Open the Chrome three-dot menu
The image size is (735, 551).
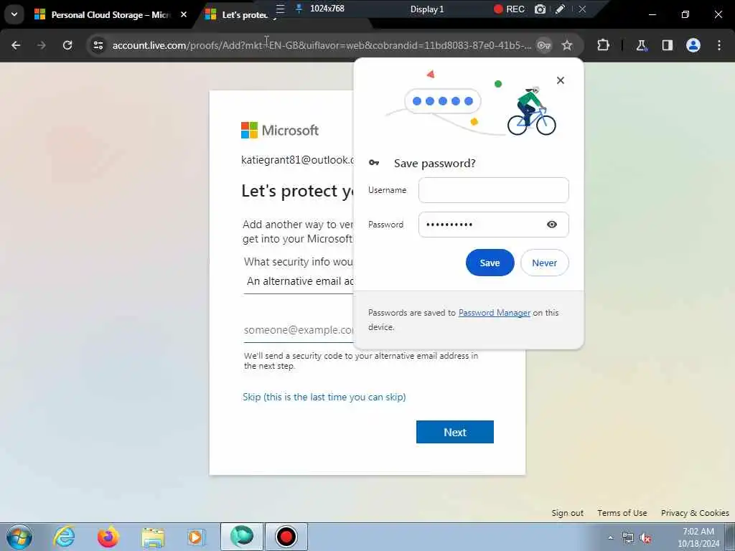(x=719, y=45)
